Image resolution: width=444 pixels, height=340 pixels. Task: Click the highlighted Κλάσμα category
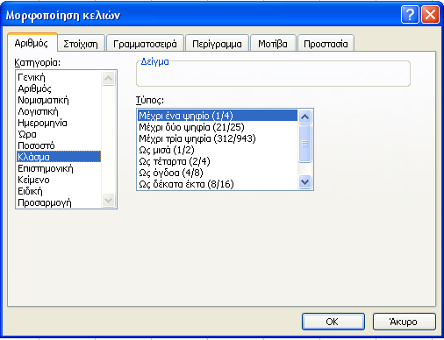59,157
